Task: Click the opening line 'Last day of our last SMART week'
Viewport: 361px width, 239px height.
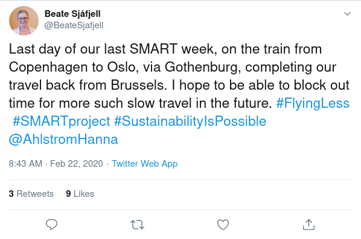Action: pos(113,49)
